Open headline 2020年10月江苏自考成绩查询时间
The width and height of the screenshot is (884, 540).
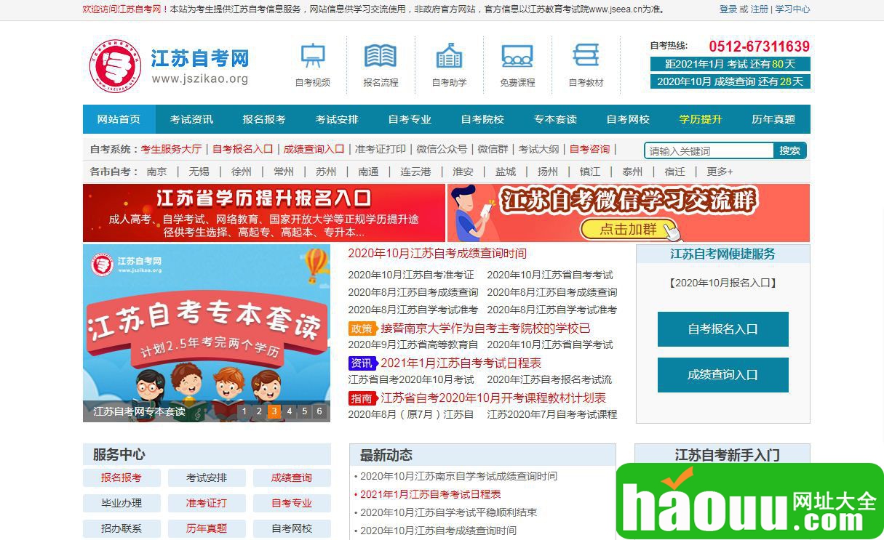pyautogui.click(x=437, y=254)
